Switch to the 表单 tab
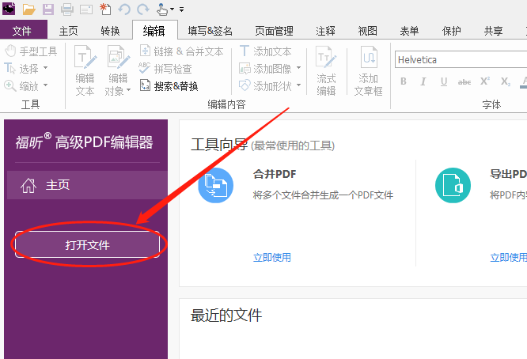Screen dimensions: 527x359 (409, 31)
